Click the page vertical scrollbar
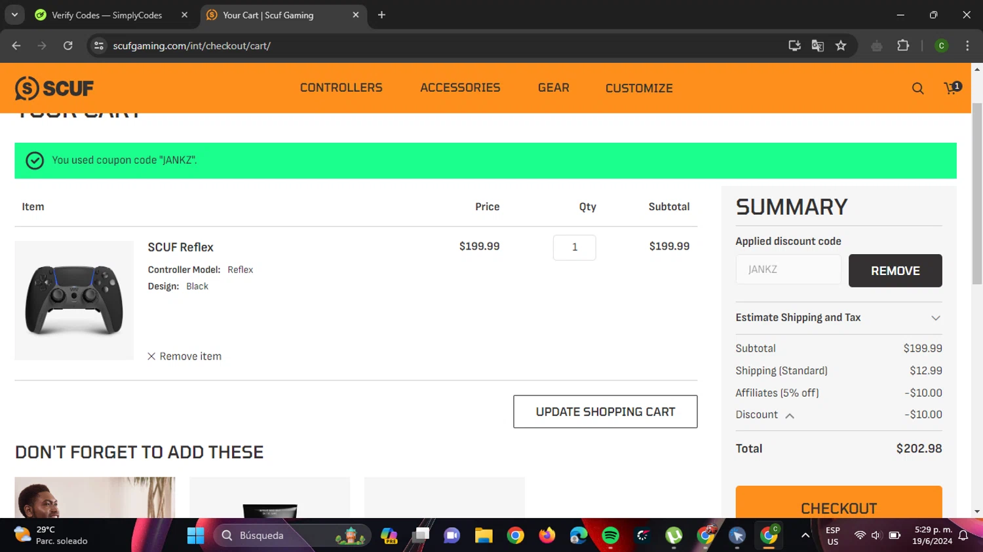 977,193
